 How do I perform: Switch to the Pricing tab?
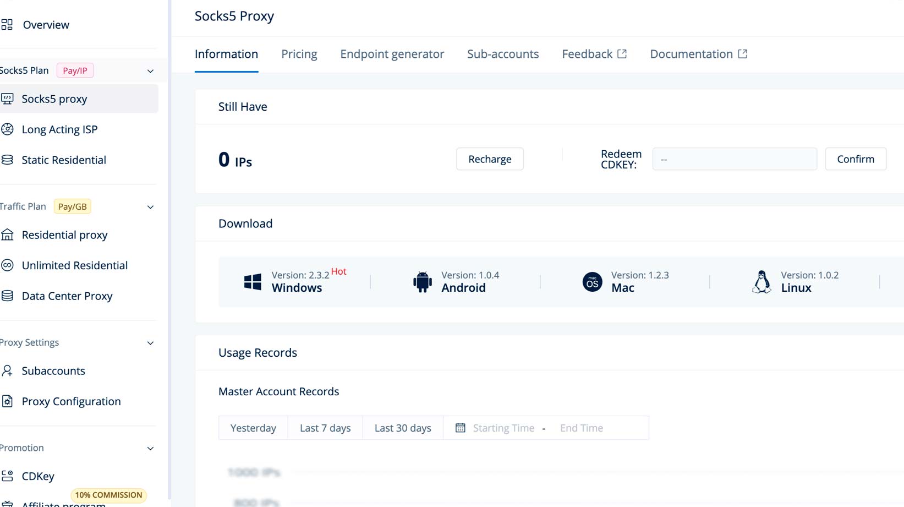[299, 54]
